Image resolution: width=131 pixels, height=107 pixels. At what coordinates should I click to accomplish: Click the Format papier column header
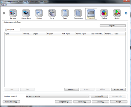[x=83, y=34]
